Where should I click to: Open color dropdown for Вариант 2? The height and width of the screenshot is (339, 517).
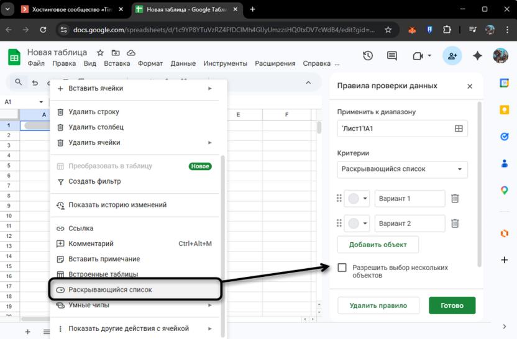coord(365,224)
